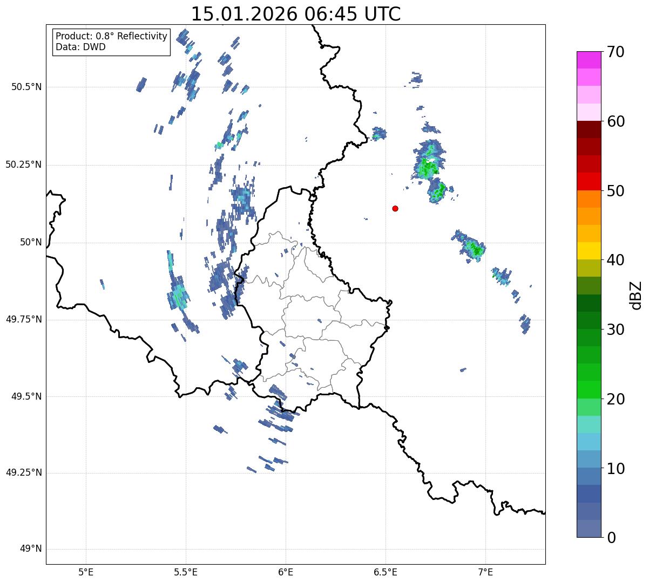Click the colorbar tick label '40'
This screenshot has width=649, height=583.
point(616,260)
